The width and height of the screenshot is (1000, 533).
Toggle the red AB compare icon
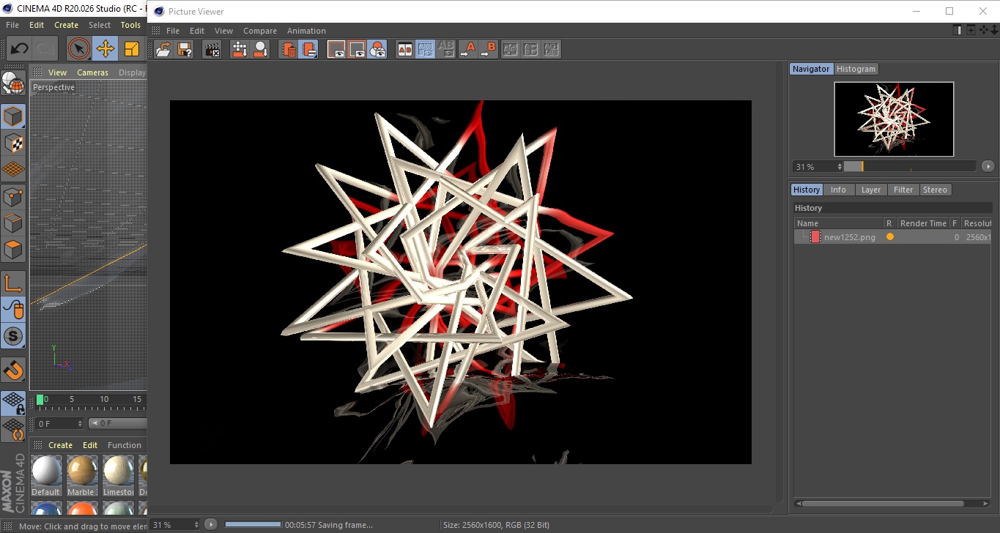(x=404, y=49)
